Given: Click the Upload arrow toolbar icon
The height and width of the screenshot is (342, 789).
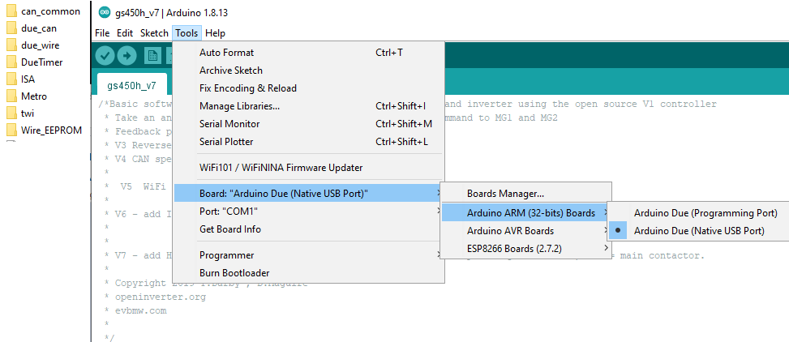Looking at the screenshot, I should click(127, 55).
